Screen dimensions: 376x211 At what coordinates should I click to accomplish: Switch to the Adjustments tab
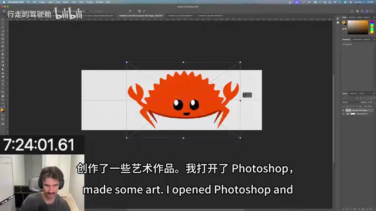pos(357,39)
